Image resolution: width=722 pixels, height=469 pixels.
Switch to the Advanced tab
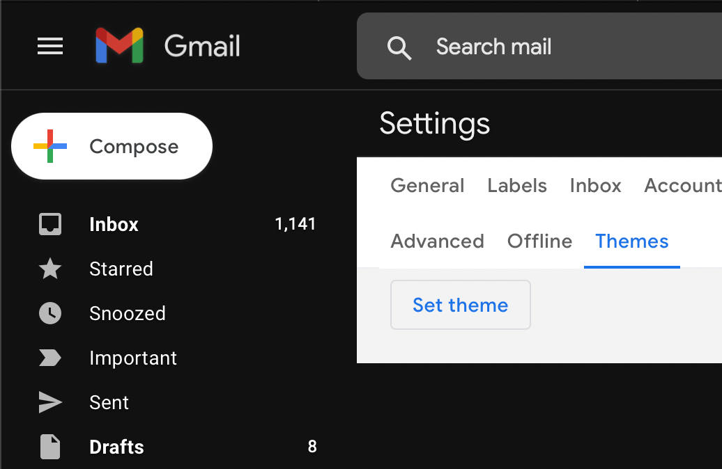[x=438, y=241]
